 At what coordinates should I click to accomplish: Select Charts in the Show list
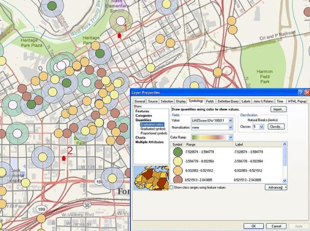(x=141, y=138)
